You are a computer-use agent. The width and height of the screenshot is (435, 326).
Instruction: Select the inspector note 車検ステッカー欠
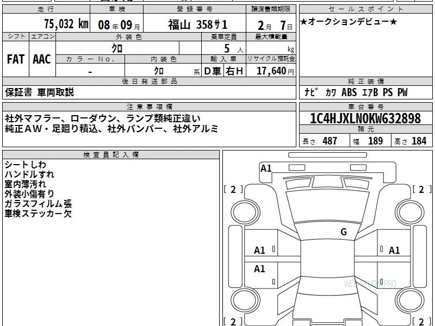point(38,214)
